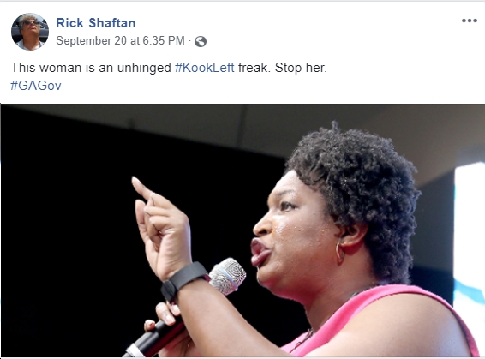Click the hoop earring in the photo
This screenshot has height=359, width=485.
click(340, 252)
